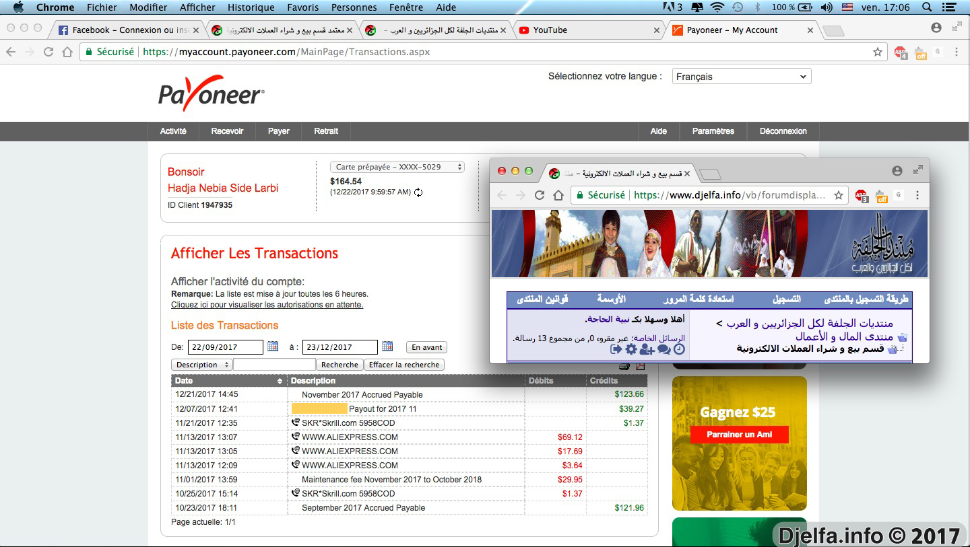Screen dimensions: 970x547
Task: Click the 'Maintenance fee November 2017 to October 2018' row
Action: pyautogui.click(x=409, y=480)
